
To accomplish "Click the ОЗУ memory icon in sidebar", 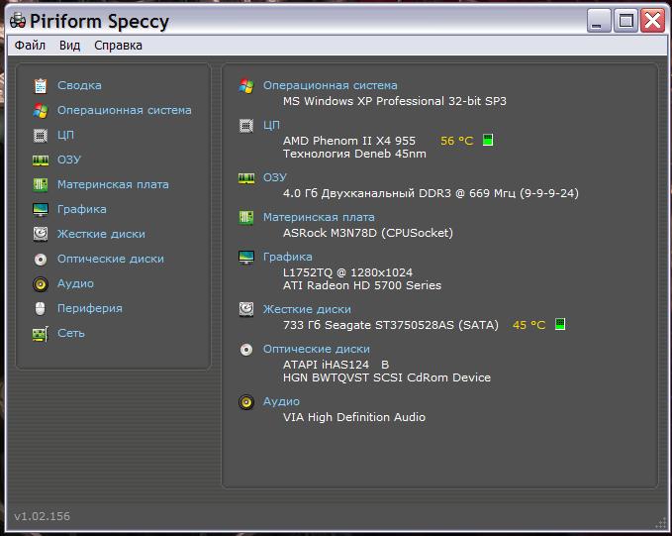I will tap(41, 160).
